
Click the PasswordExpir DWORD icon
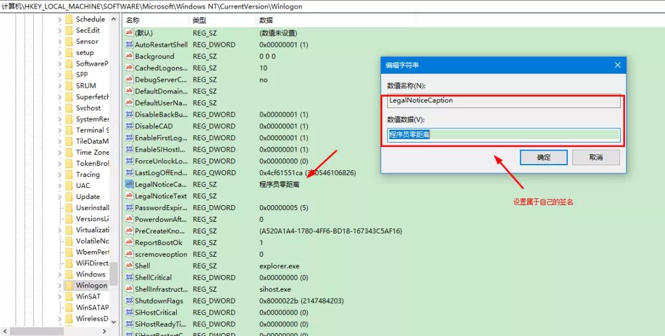(129, 208)
